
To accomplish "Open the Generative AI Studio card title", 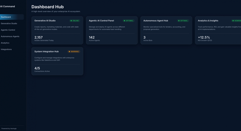I will (x=45, y=21).
